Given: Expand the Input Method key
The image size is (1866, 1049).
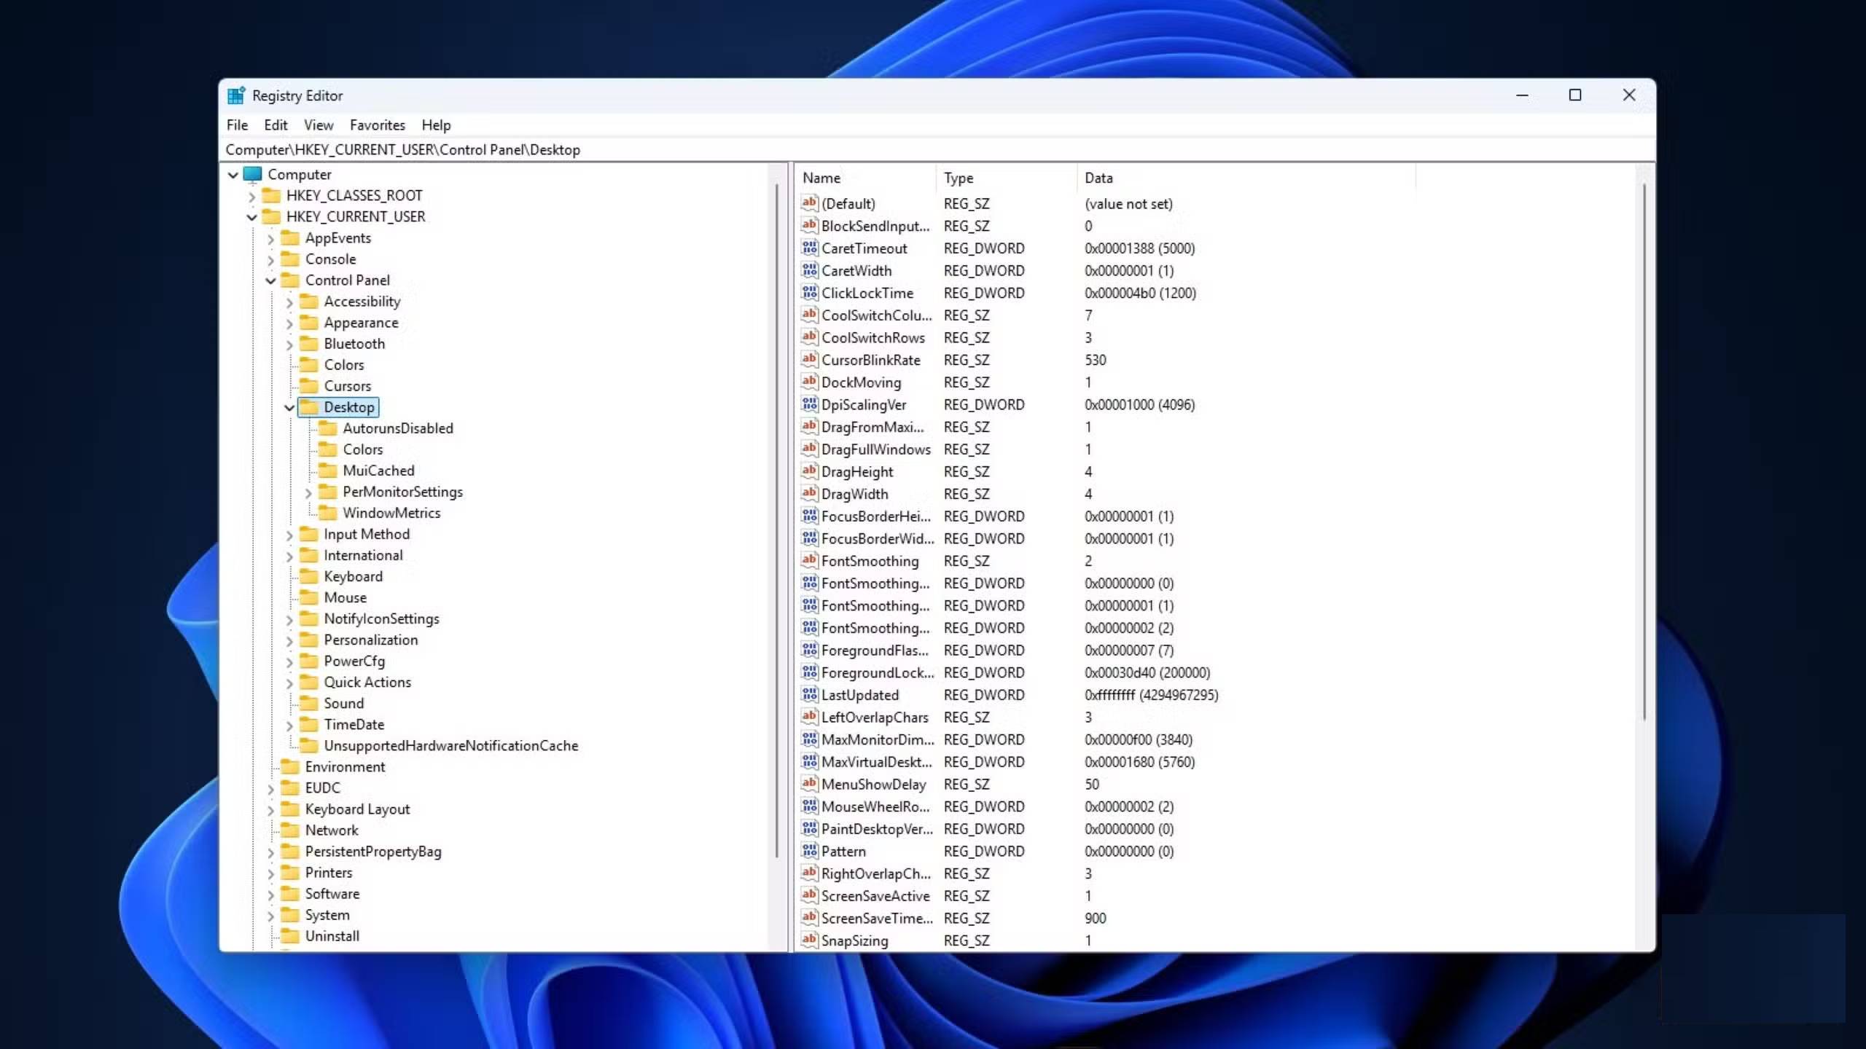Looking at the screenshot, I should tap(289, 534).
